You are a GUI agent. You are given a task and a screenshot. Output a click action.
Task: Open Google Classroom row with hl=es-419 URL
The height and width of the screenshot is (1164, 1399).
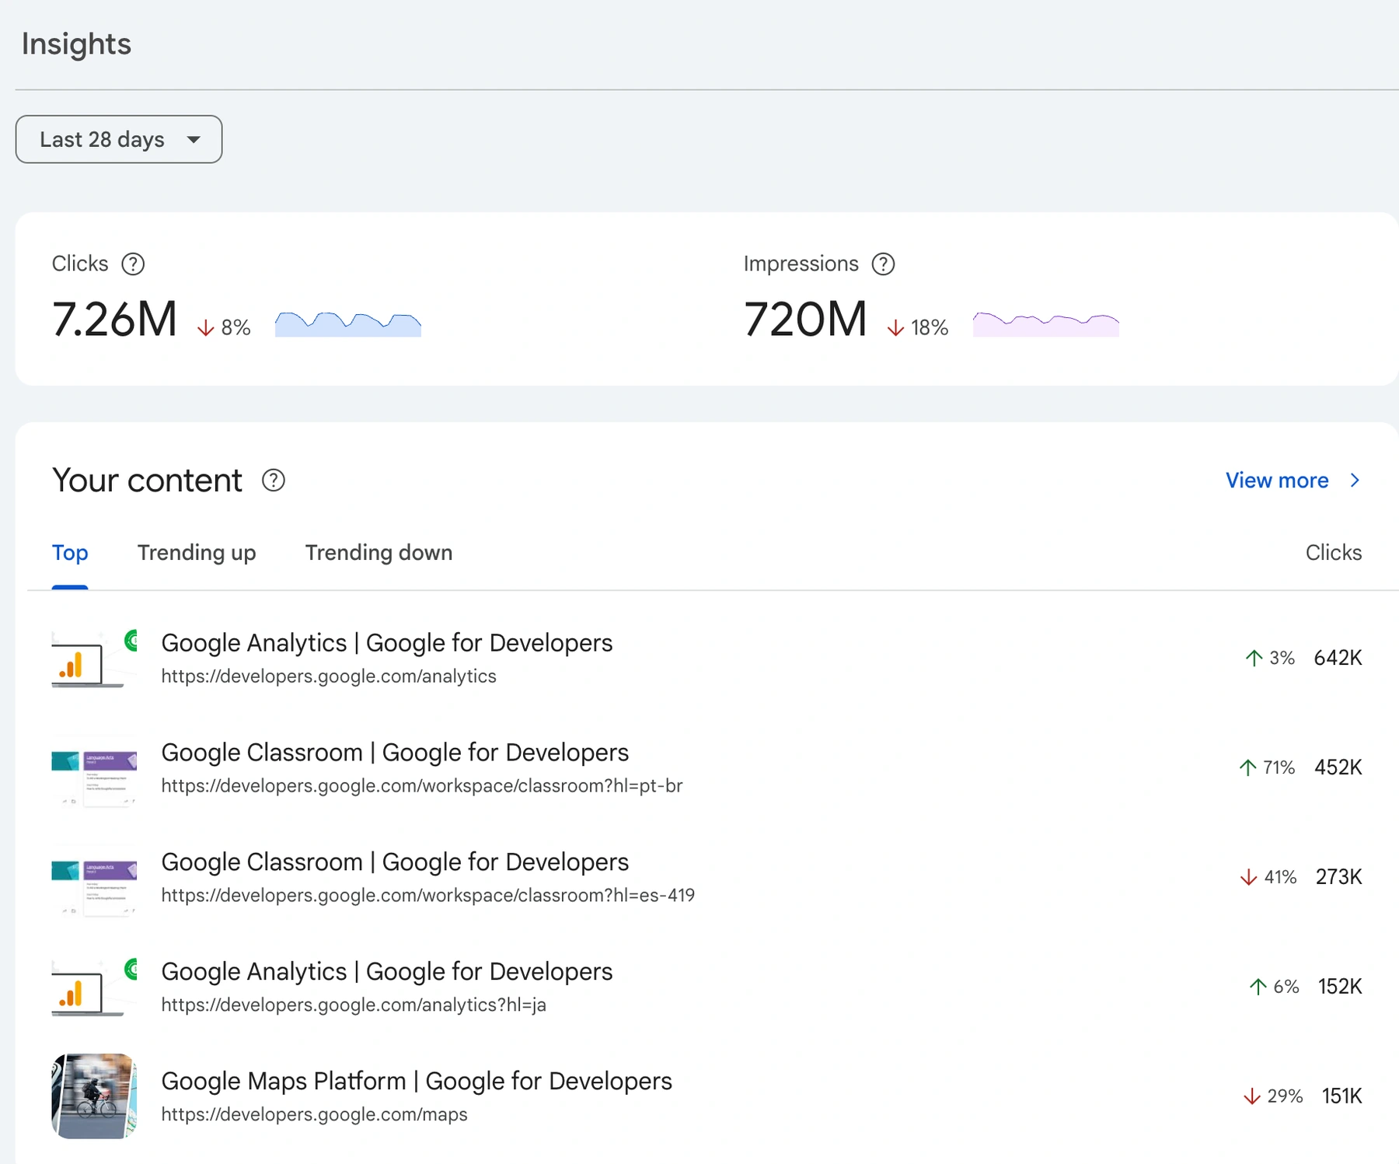click(706, 878)
